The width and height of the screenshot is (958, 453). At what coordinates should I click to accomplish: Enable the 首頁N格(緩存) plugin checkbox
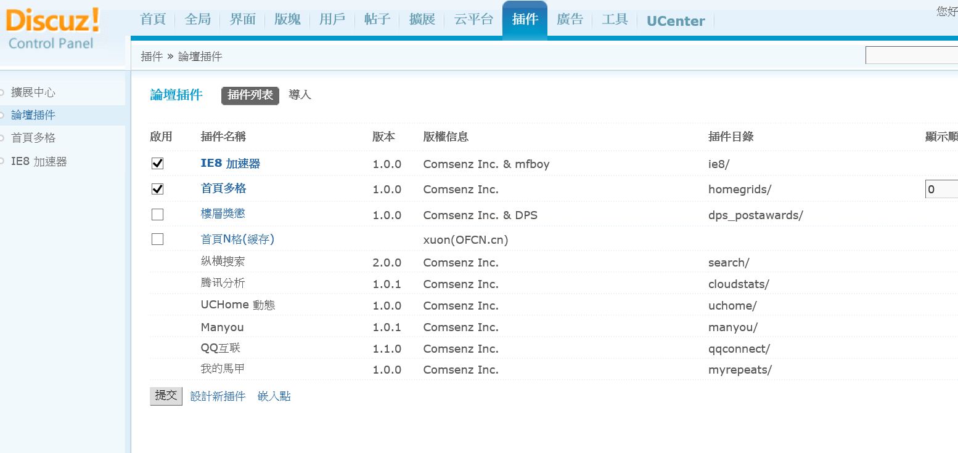point(157,239)
